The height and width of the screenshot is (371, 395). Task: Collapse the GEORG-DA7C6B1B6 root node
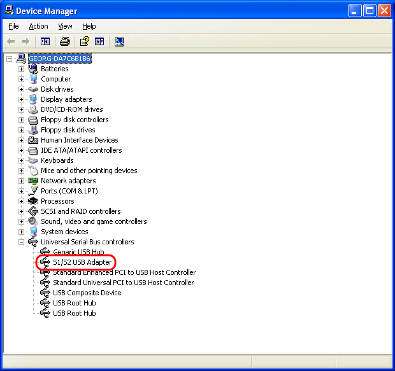pos(9,59)
